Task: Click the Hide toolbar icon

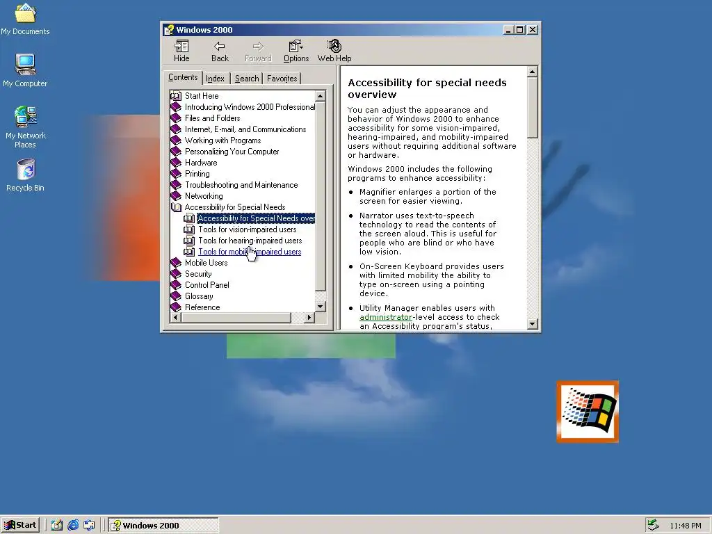Action: [181, 51]
